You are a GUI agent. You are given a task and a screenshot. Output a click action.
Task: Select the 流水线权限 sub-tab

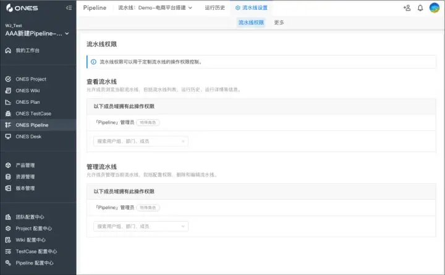(x=251, y=22)
